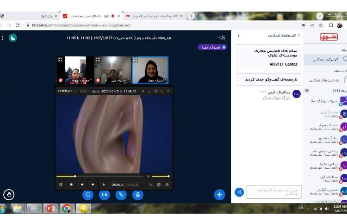
Task: Send the chat message with arrow button
Action: click(239, 192)
